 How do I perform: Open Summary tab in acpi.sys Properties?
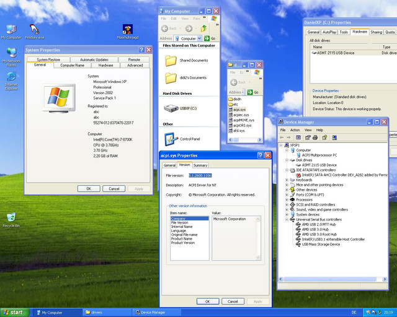pos(200,165)
